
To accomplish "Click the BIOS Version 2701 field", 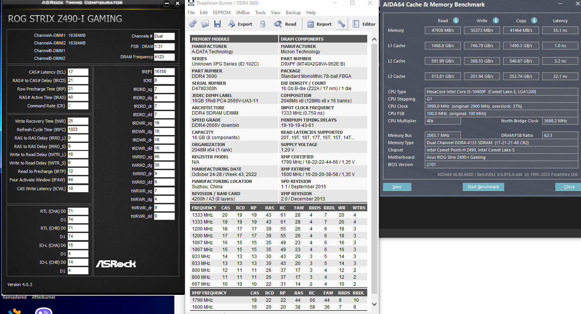I will click(x=502, y=164).
